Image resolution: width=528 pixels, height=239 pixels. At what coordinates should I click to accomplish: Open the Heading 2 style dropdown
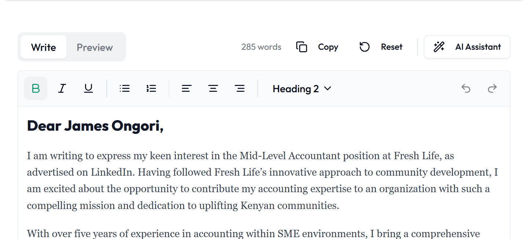tap(302, 89)
